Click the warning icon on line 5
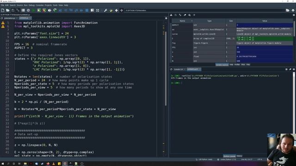296x166 pixels. click(x=3, y=23)
